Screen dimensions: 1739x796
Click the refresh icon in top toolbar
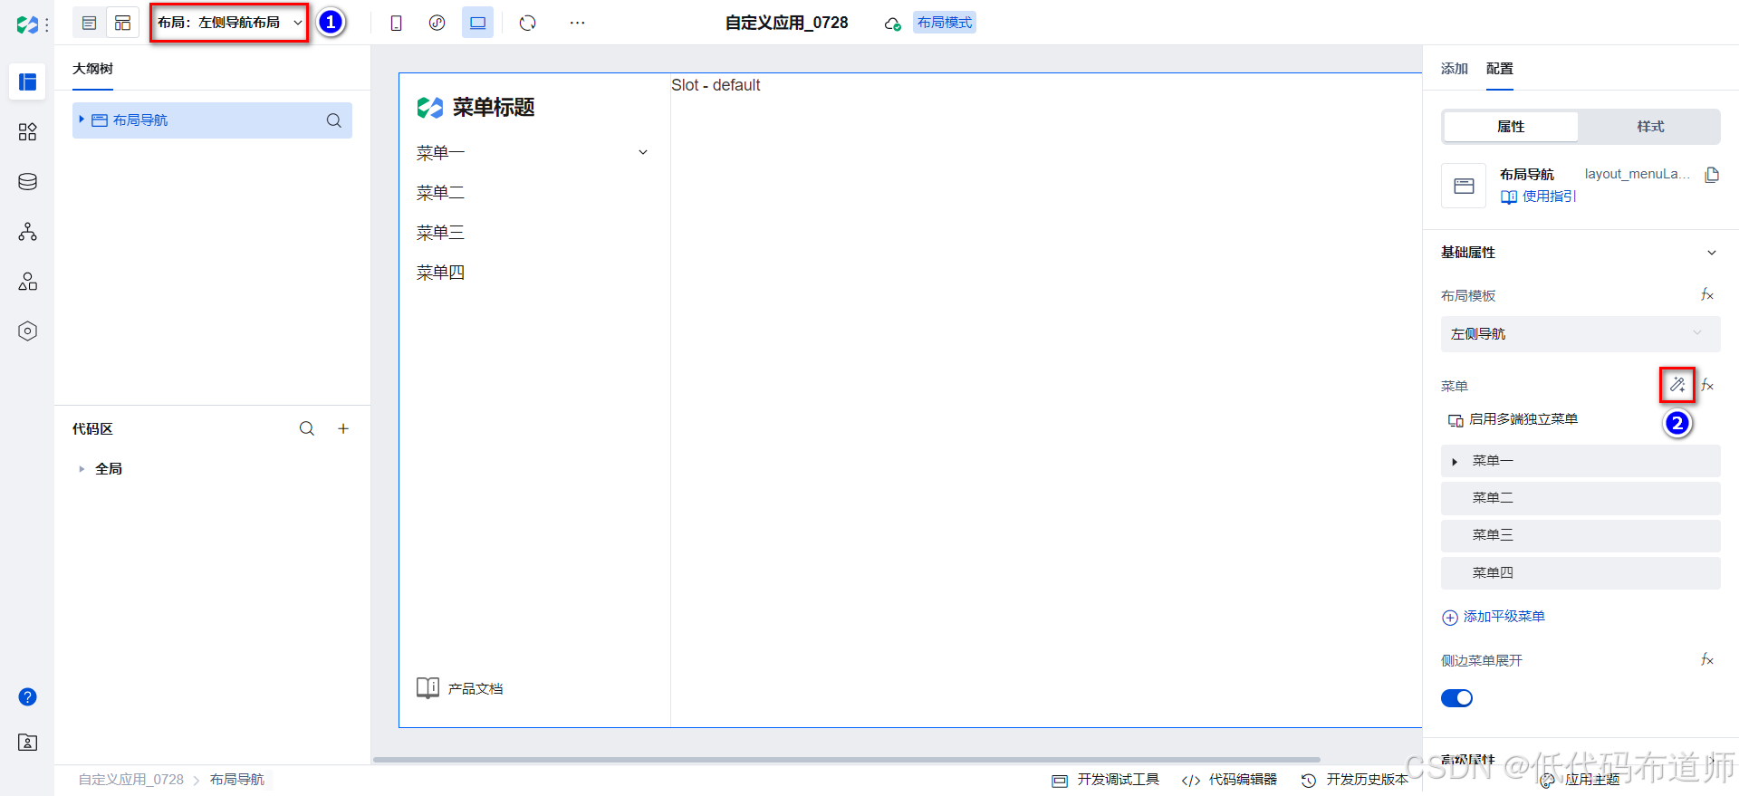pyautogui.click(x=528, y=23)
